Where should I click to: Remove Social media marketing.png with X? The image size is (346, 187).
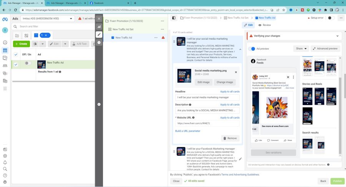[x=236, y=72]
